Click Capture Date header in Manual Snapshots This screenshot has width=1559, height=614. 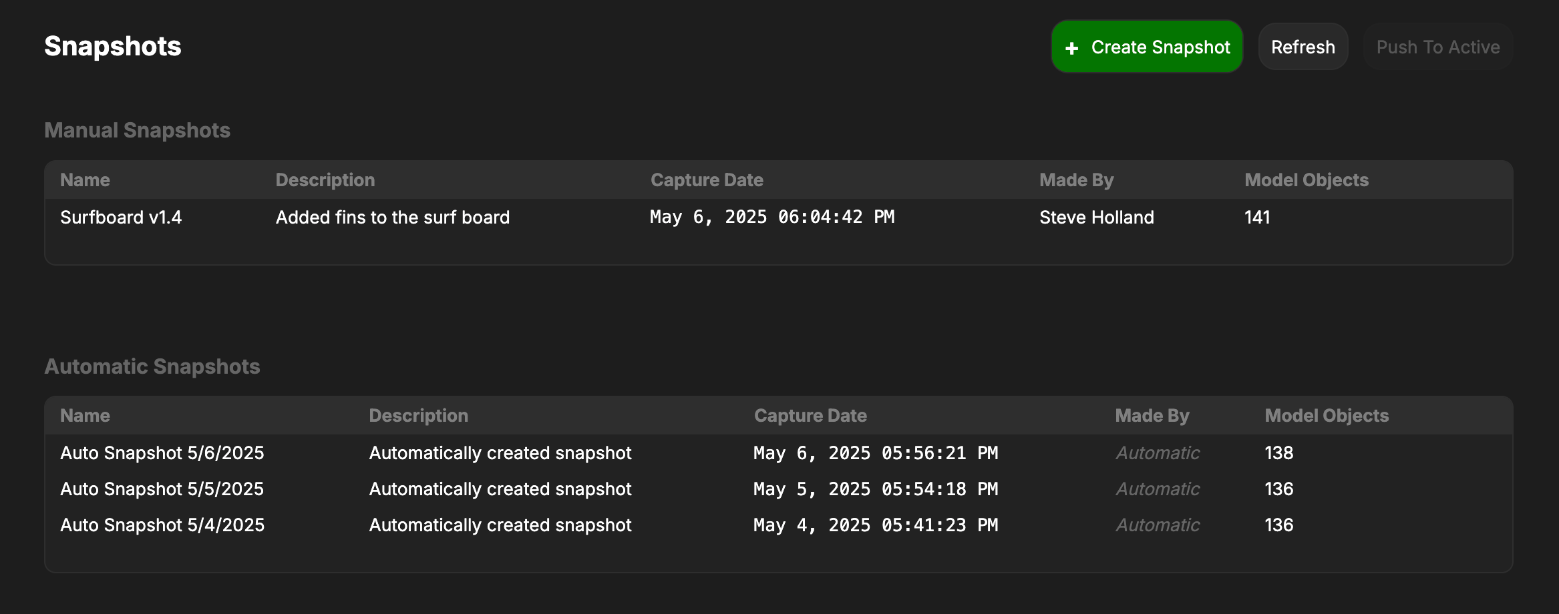(707, 180)
